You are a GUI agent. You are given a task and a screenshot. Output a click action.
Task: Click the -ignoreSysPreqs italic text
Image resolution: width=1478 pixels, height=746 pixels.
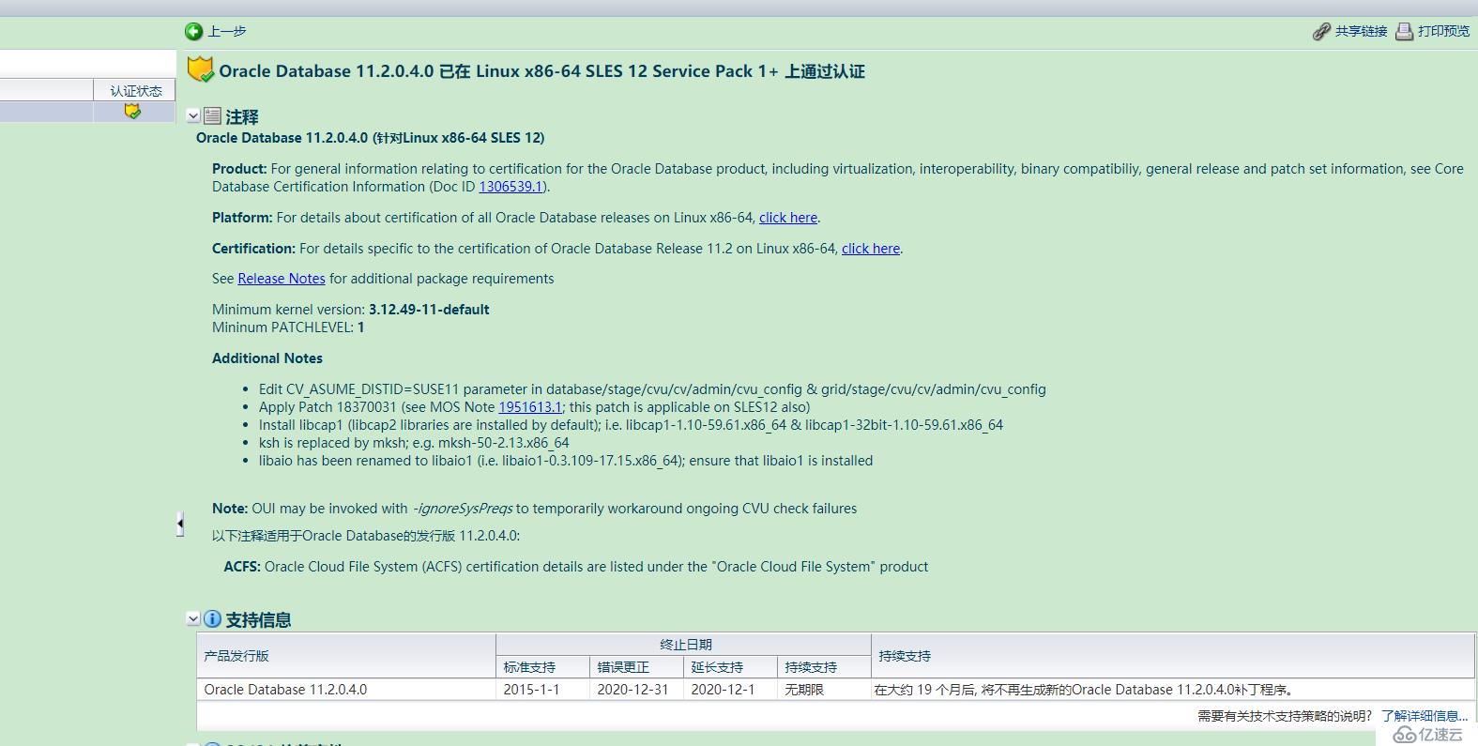point(463,509)
